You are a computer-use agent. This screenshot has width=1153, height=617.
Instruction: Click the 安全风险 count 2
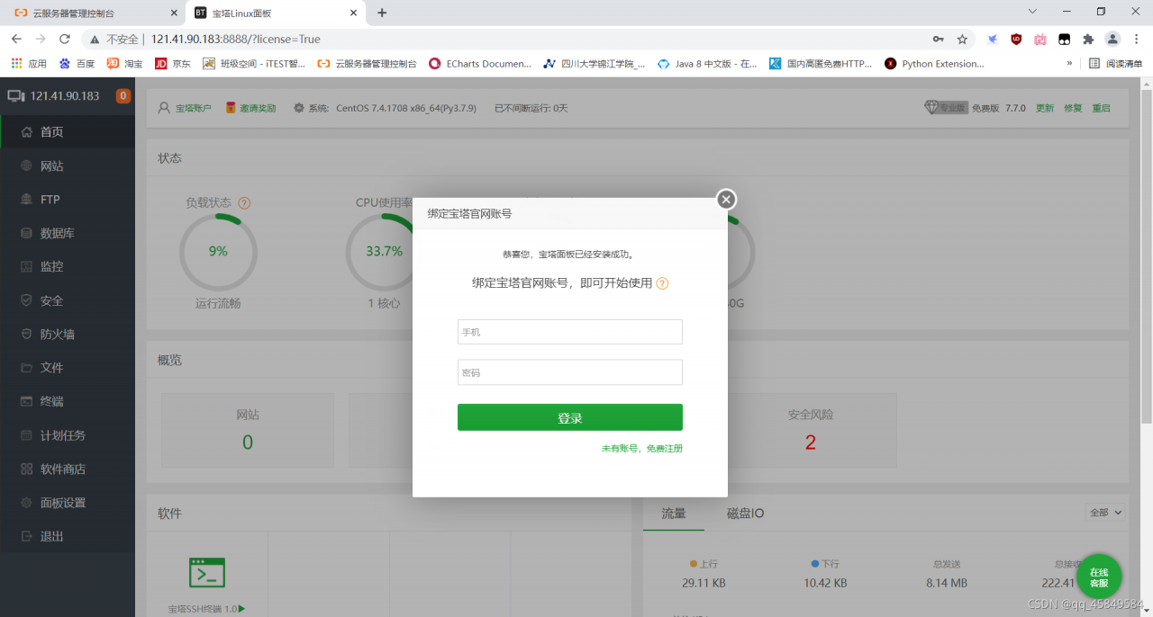tap(811, 442)
